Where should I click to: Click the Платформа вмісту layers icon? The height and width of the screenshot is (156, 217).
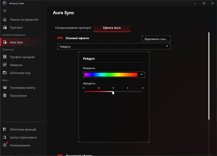point(5,88)
